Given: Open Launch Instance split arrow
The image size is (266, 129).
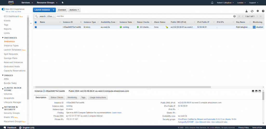Looking at the screenshot, I should 54,10.
